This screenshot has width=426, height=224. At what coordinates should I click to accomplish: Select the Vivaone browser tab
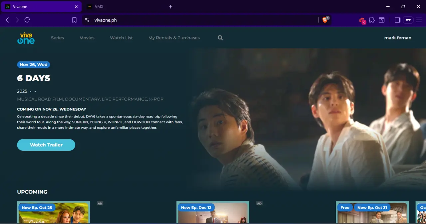pyautogui.click(x=41, y=7)
